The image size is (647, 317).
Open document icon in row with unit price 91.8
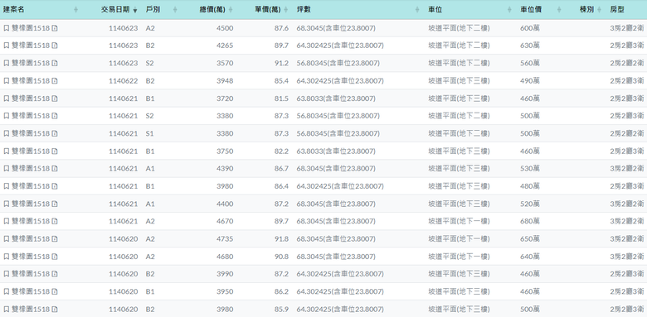pyautogui.click(x=55, y=238)
